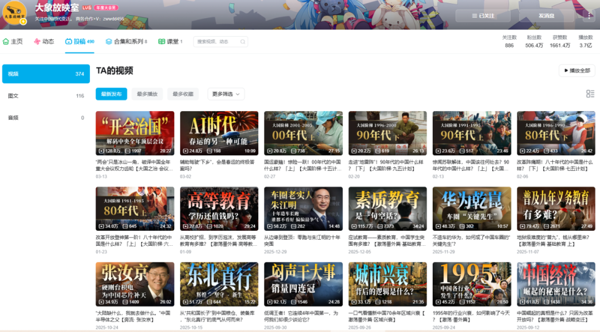Select 最多收藏 sort option
This screenshot has width=600, height=332.
(x=183, y=94)
